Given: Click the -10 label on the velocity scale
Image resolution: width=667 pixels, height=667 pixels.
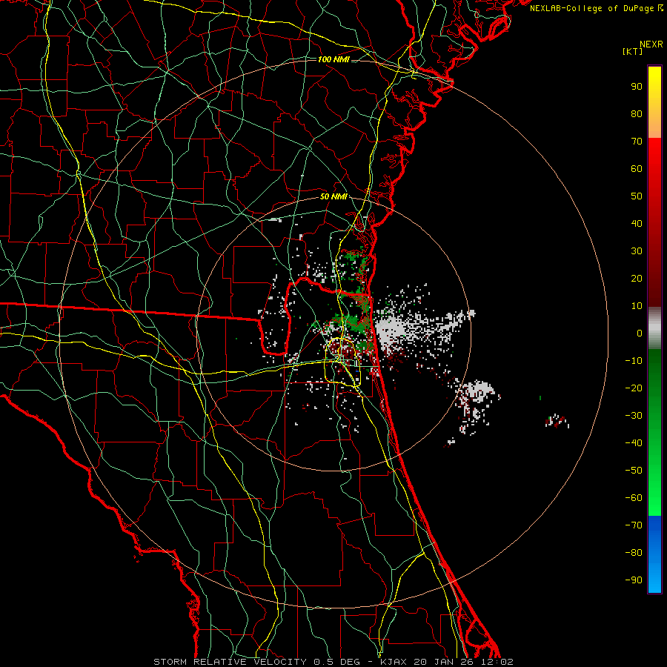Looking at the screenshot, I should point(634,361).
